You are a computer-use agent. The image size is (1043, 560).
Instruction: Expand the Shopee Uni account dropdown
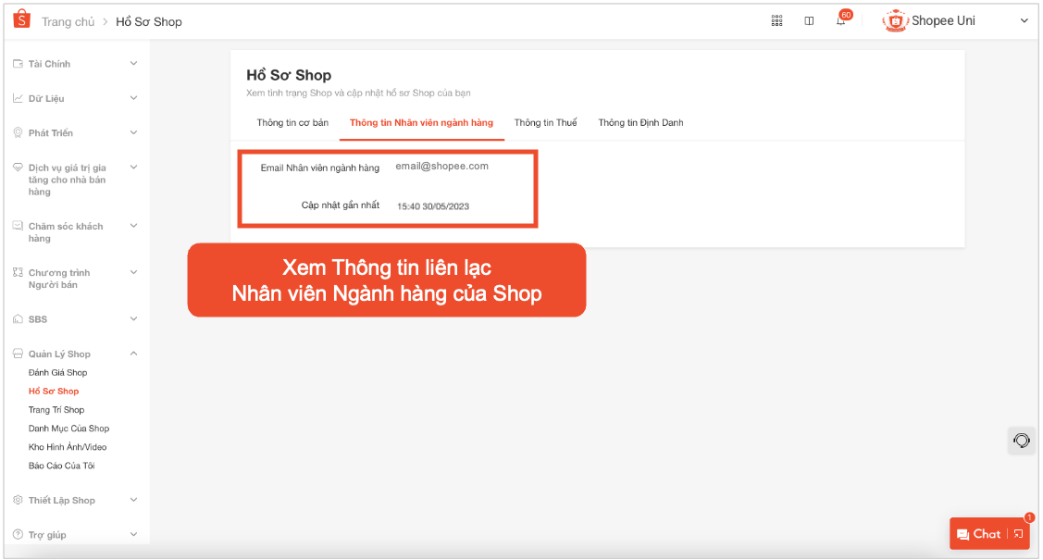(x=1024, y=19)
